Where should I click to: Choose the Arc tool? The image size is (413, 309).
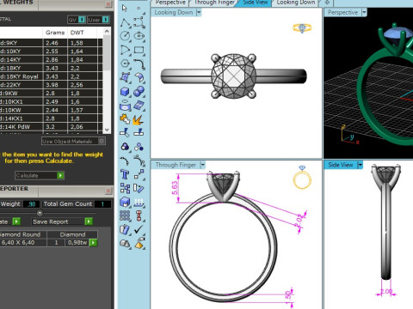pos(125,50)
